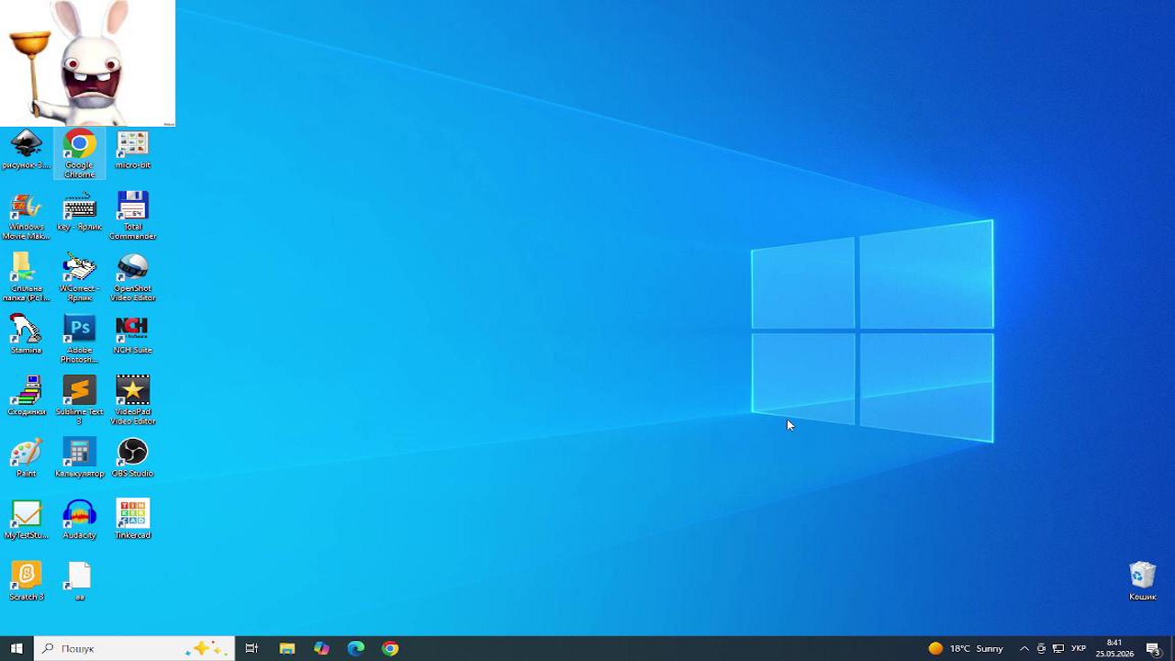Select the MyTestStudent desktop shortcut
Viewport: 1175px width, 661px height.
coord(26,520)
